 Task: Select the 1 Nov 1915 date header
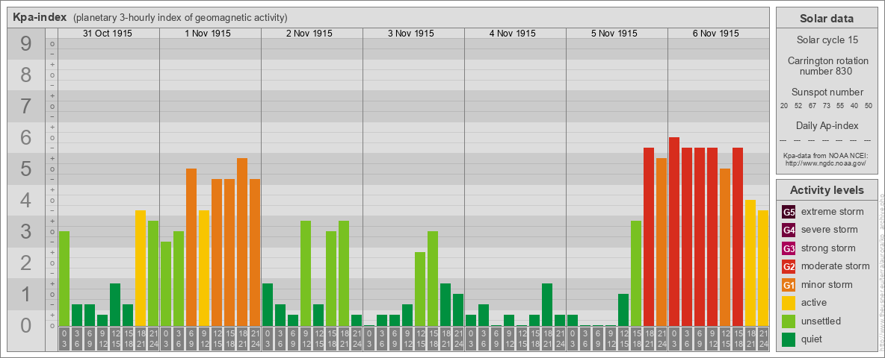209,34
